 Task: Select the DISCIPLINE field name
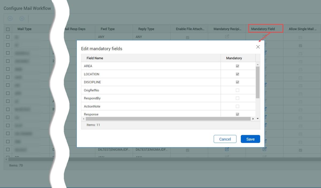coord(92,82)
